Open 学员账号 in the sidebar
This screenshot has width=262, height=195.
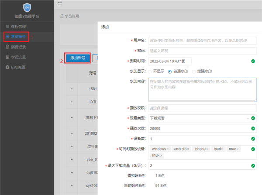pos(17,37)
